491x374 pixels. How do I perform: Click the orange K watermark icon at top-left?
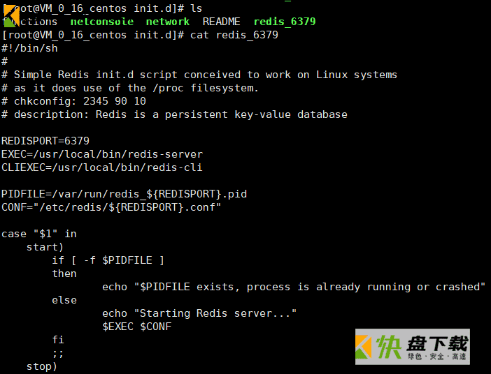pyautogui.click(x=12, y=15)
